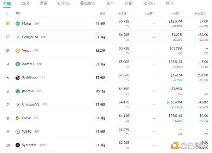Image resolution: width=212 pixels, height=153 pixels.
Task: Click the Compound logo icon
Action: click(18, 37)
